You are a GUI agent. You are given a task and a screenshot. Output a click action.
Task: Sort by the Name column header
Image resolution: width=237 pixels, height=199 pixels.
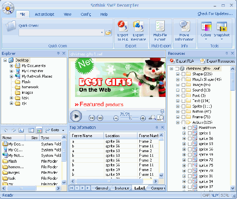point(13,138)
